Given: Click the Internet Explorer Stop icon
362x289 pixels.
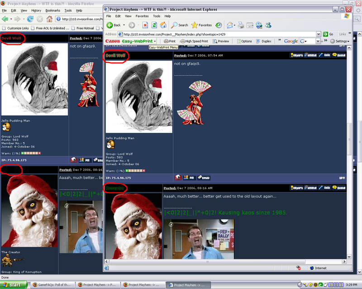Looking at the screenshot, I should (145, 25).
